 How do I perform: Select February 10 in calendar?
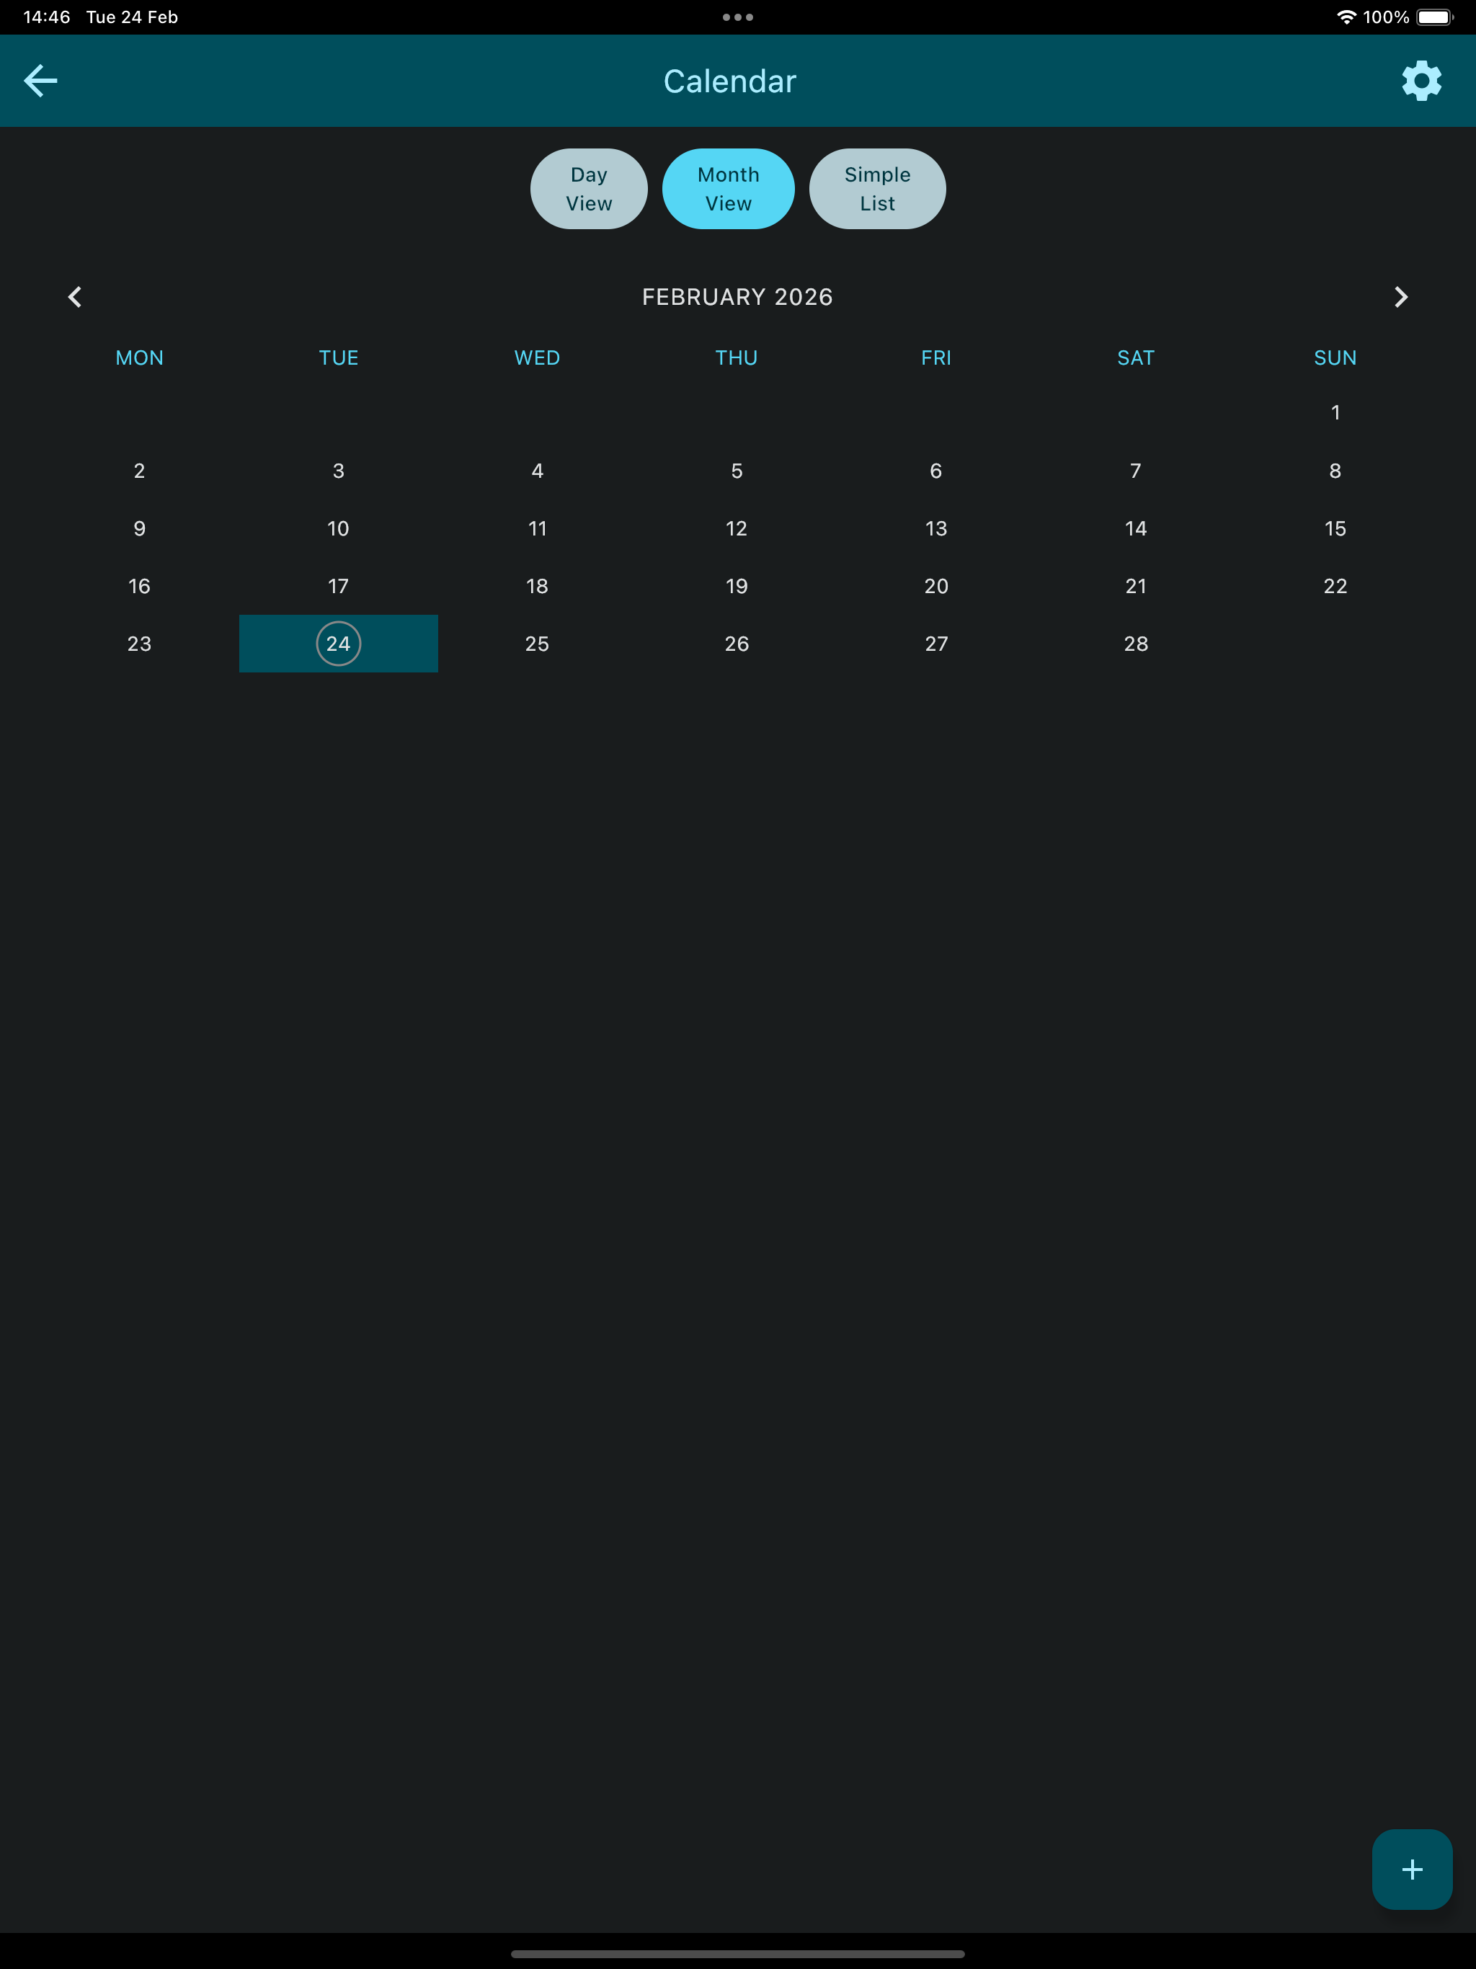click(x=338, y=529)
